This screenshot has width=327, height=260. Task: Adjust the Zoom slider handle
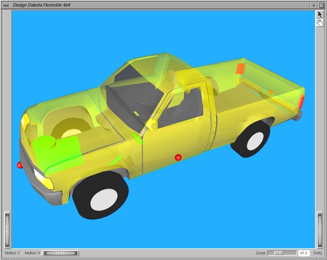tap(278, 253)
